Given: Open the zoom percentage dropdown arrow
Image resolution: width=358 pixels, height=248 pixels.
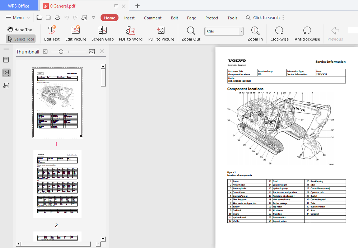Looking at the screenshot, I should (x=241, y=32).
